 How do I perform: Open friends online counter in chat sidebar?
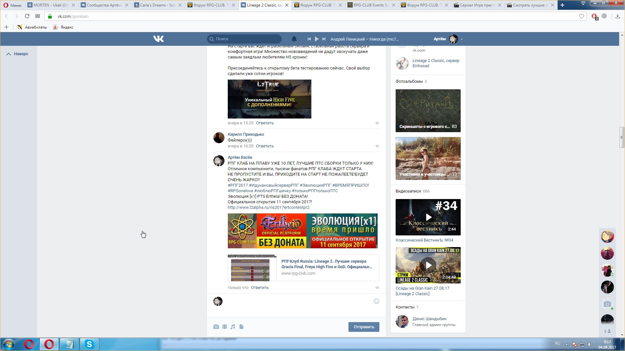point(607,331)
